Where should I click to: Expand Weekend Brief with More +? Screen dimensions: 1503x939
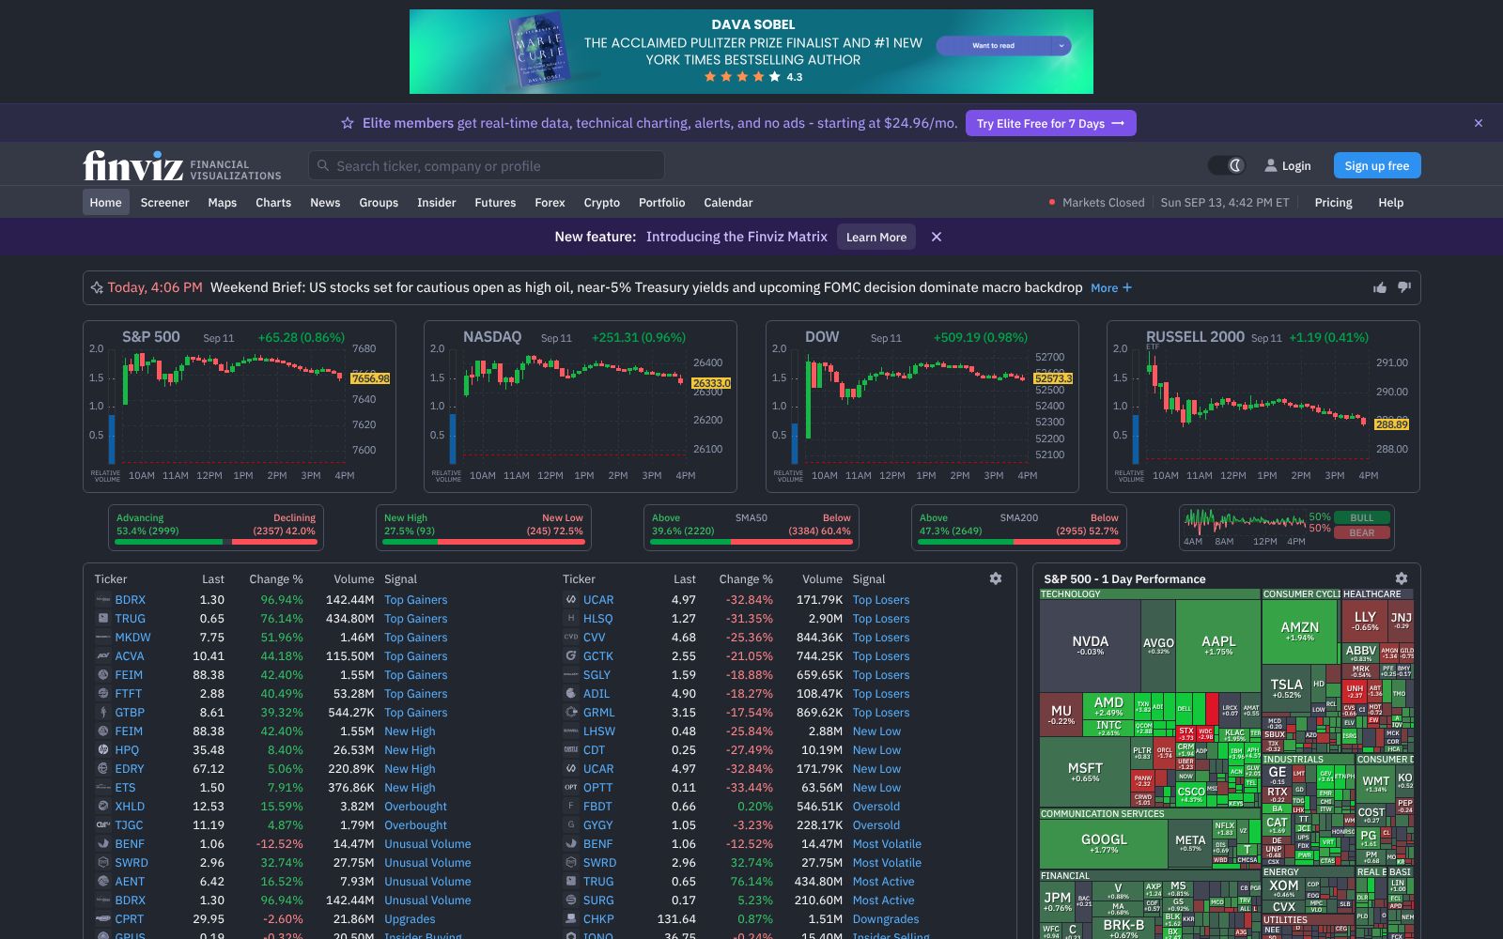pos(1111,288)
